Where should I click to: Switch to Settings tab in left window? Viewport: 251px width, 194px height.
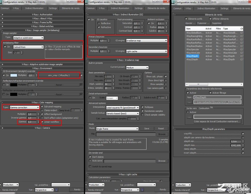pos(53,8)
